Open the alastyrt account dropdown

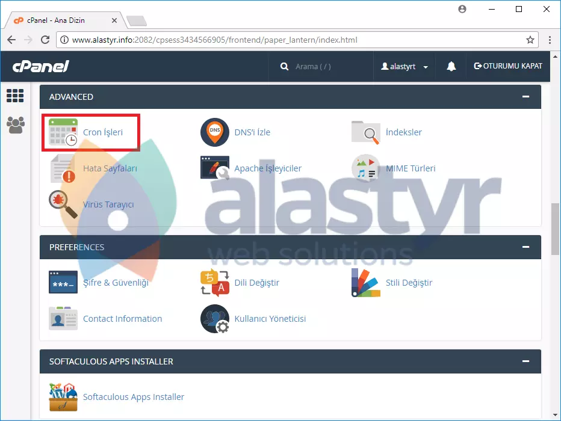(x=404, y=66)
